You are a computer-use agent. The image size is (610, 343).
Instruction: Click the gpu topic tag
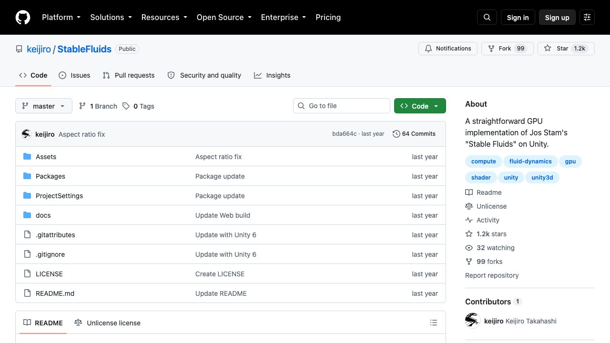click(570, 161)
